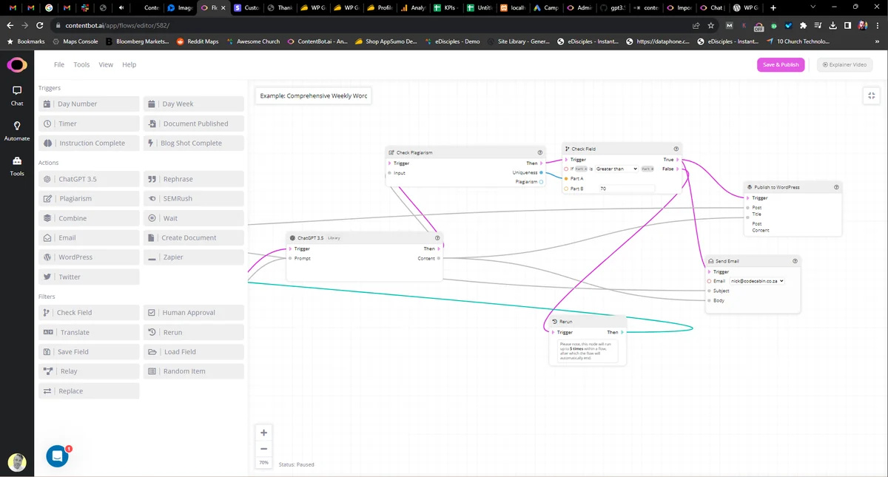Add the Email action
This screenshot has width=888, height=477.
point(89,238)
